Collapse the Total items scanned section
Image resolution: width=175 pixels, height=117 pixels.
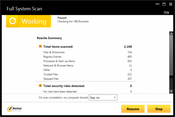(x=40, y=46)
